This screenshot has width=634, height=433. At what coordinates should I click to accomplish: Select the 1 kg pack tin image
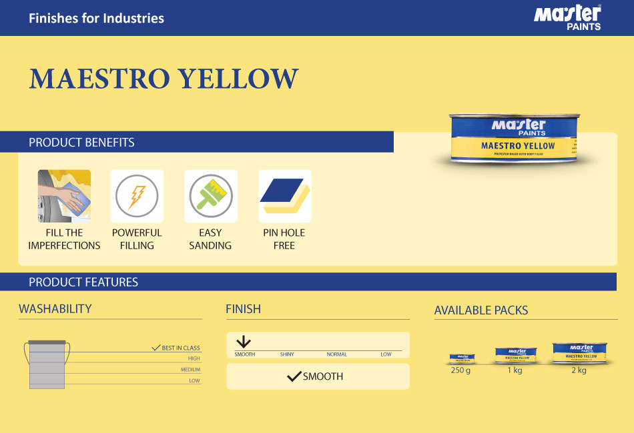[516, 355]
